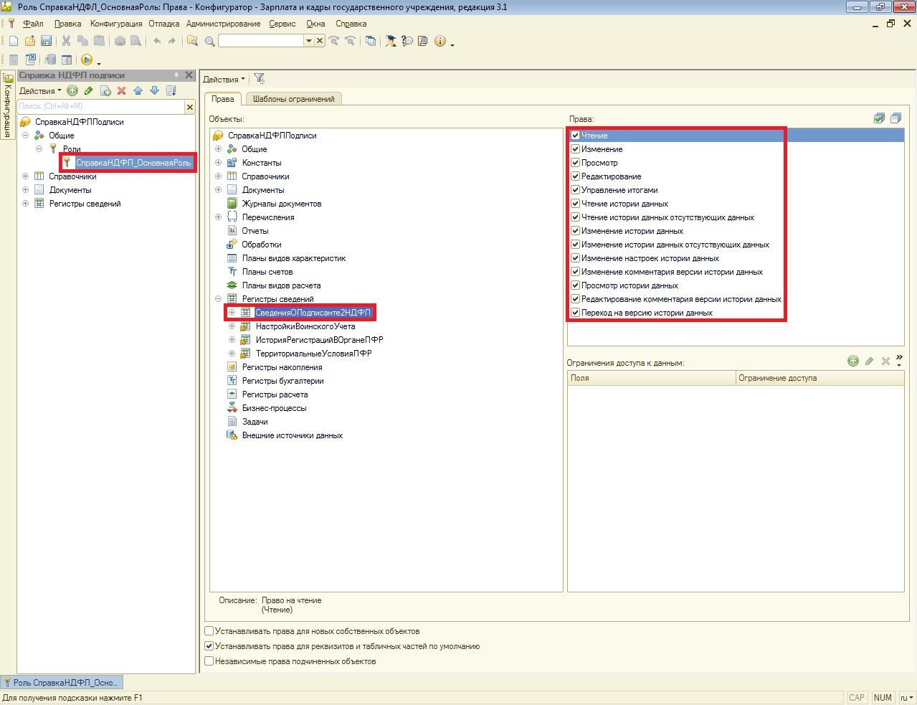
Task: Click the Cut scissors icon
Action: pyautogui.click(x=67, y=41)
